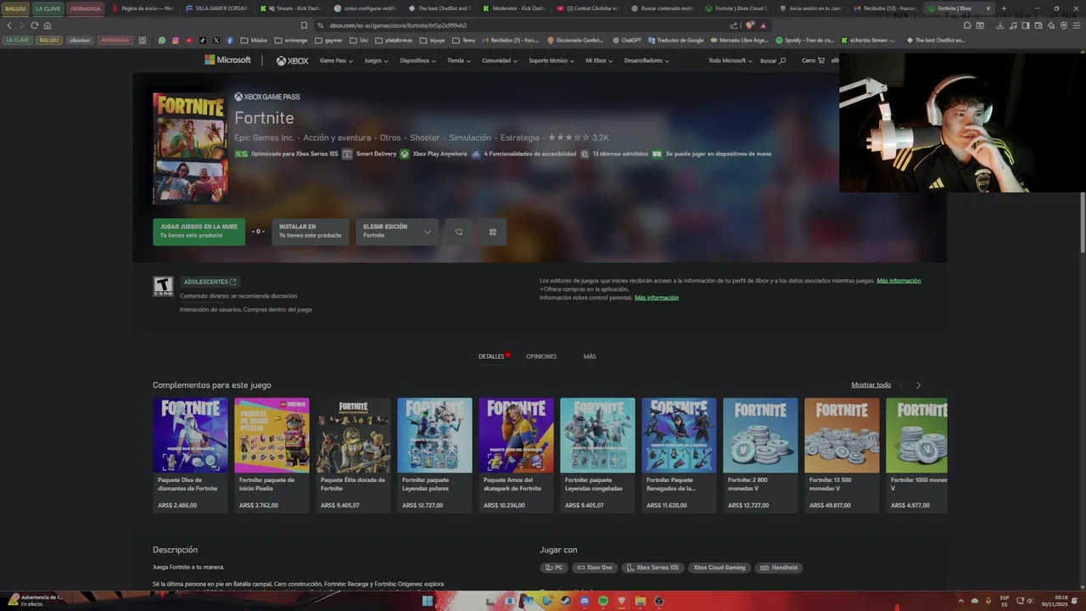Reload the page with refresh icon
This screenshot has width=1086, height=611.
(x=34, y=25)
